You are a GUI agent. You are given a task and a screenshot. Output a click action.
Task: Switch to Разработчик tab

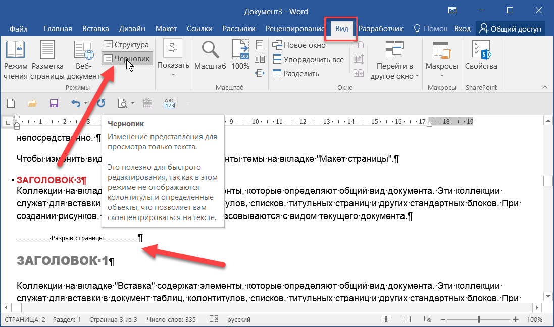[381, 29]
